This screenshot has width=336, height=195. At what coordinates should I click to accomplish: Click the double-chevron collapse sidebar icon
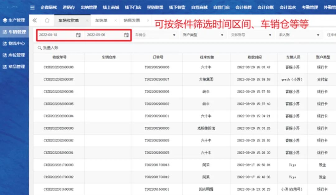point(35,21)
